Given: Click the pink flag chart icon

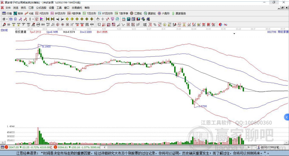Looking at the screenshot, I should point(42,19).
